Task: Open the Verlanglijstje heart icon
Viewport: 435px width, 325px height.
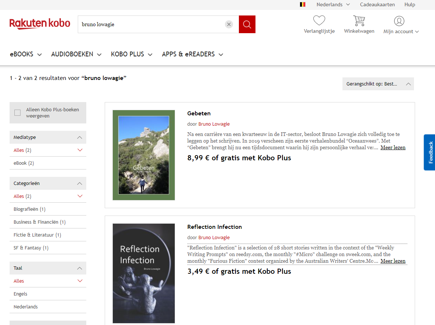Action: point(319,21)
